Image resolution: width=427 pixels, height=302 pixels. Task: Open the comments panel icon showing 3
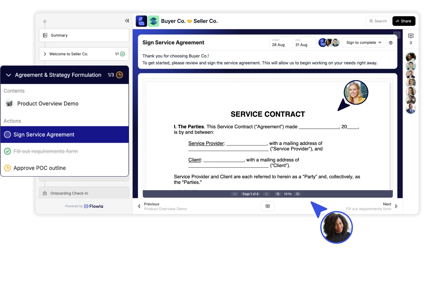tap(411, 36)
